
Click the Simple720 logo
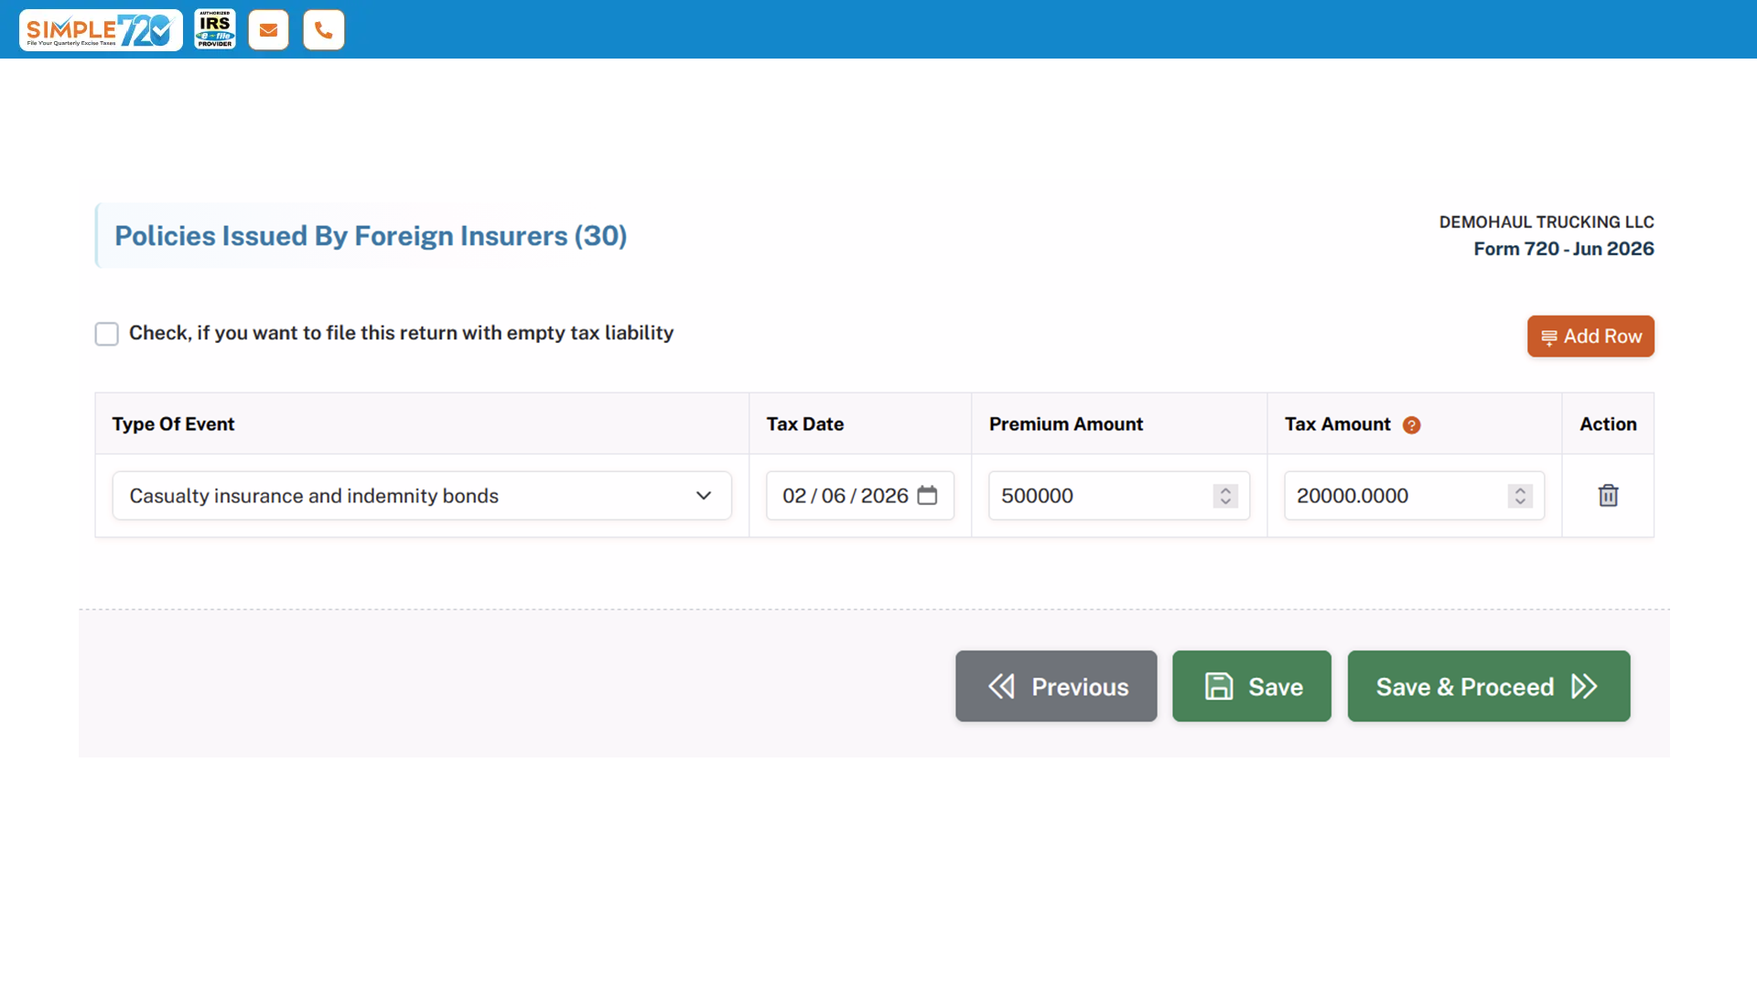(101, 30)
